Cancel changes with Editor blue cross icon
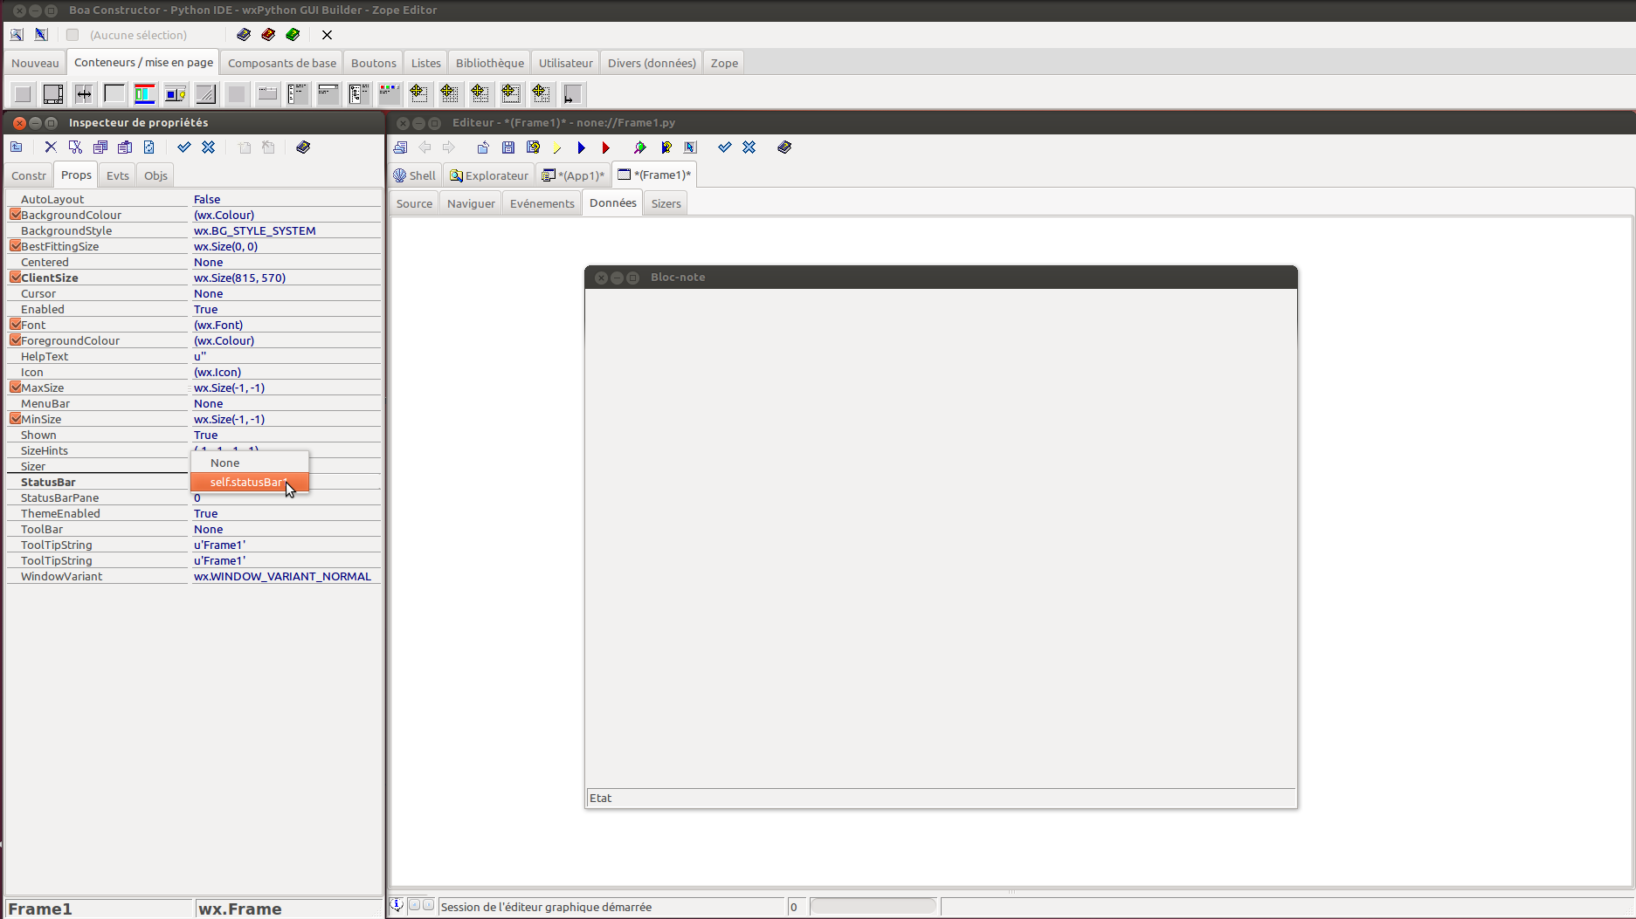Screen dimensions: 1636x919 point(749,147)
